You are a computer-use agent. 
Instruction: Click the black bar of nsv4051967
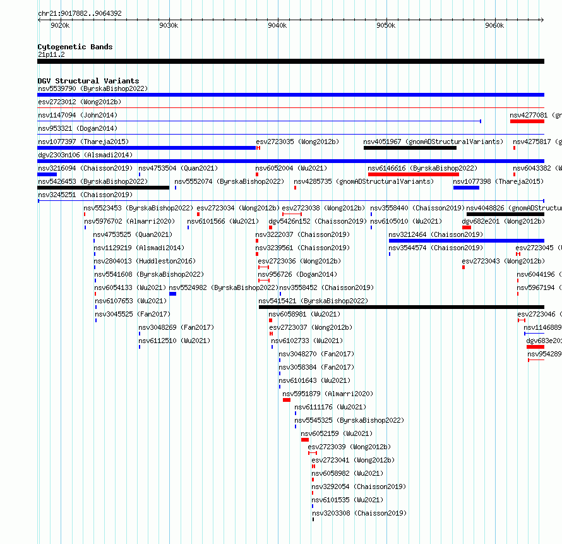coord(410,148)
